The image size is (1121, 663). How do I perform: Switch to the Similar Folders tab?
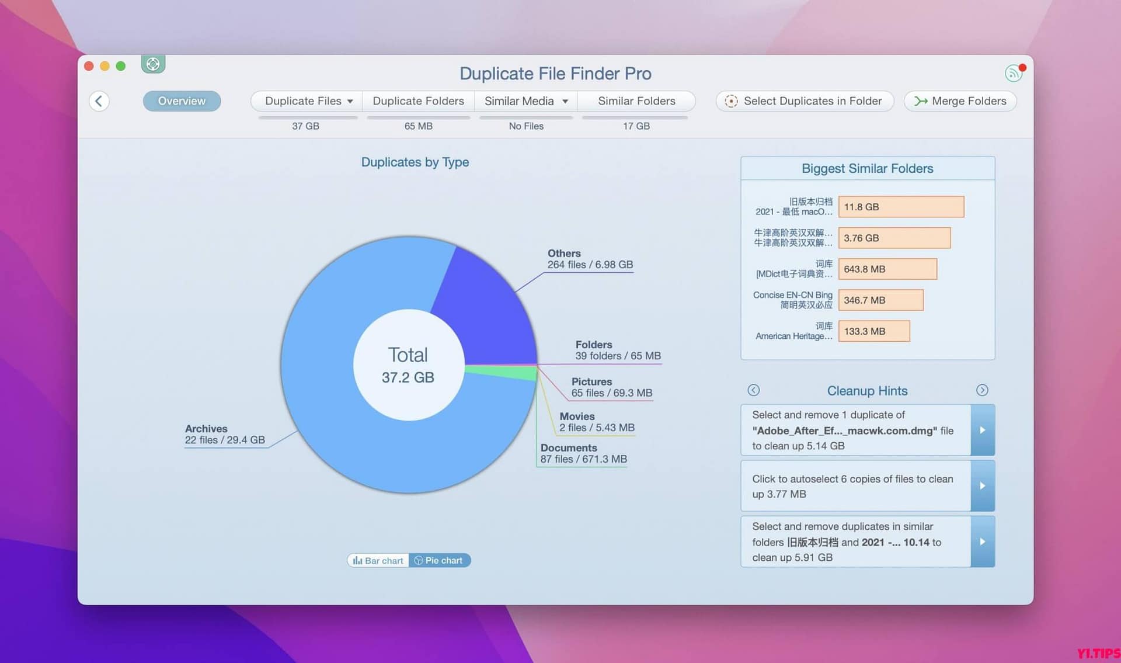tap(636, 100)
